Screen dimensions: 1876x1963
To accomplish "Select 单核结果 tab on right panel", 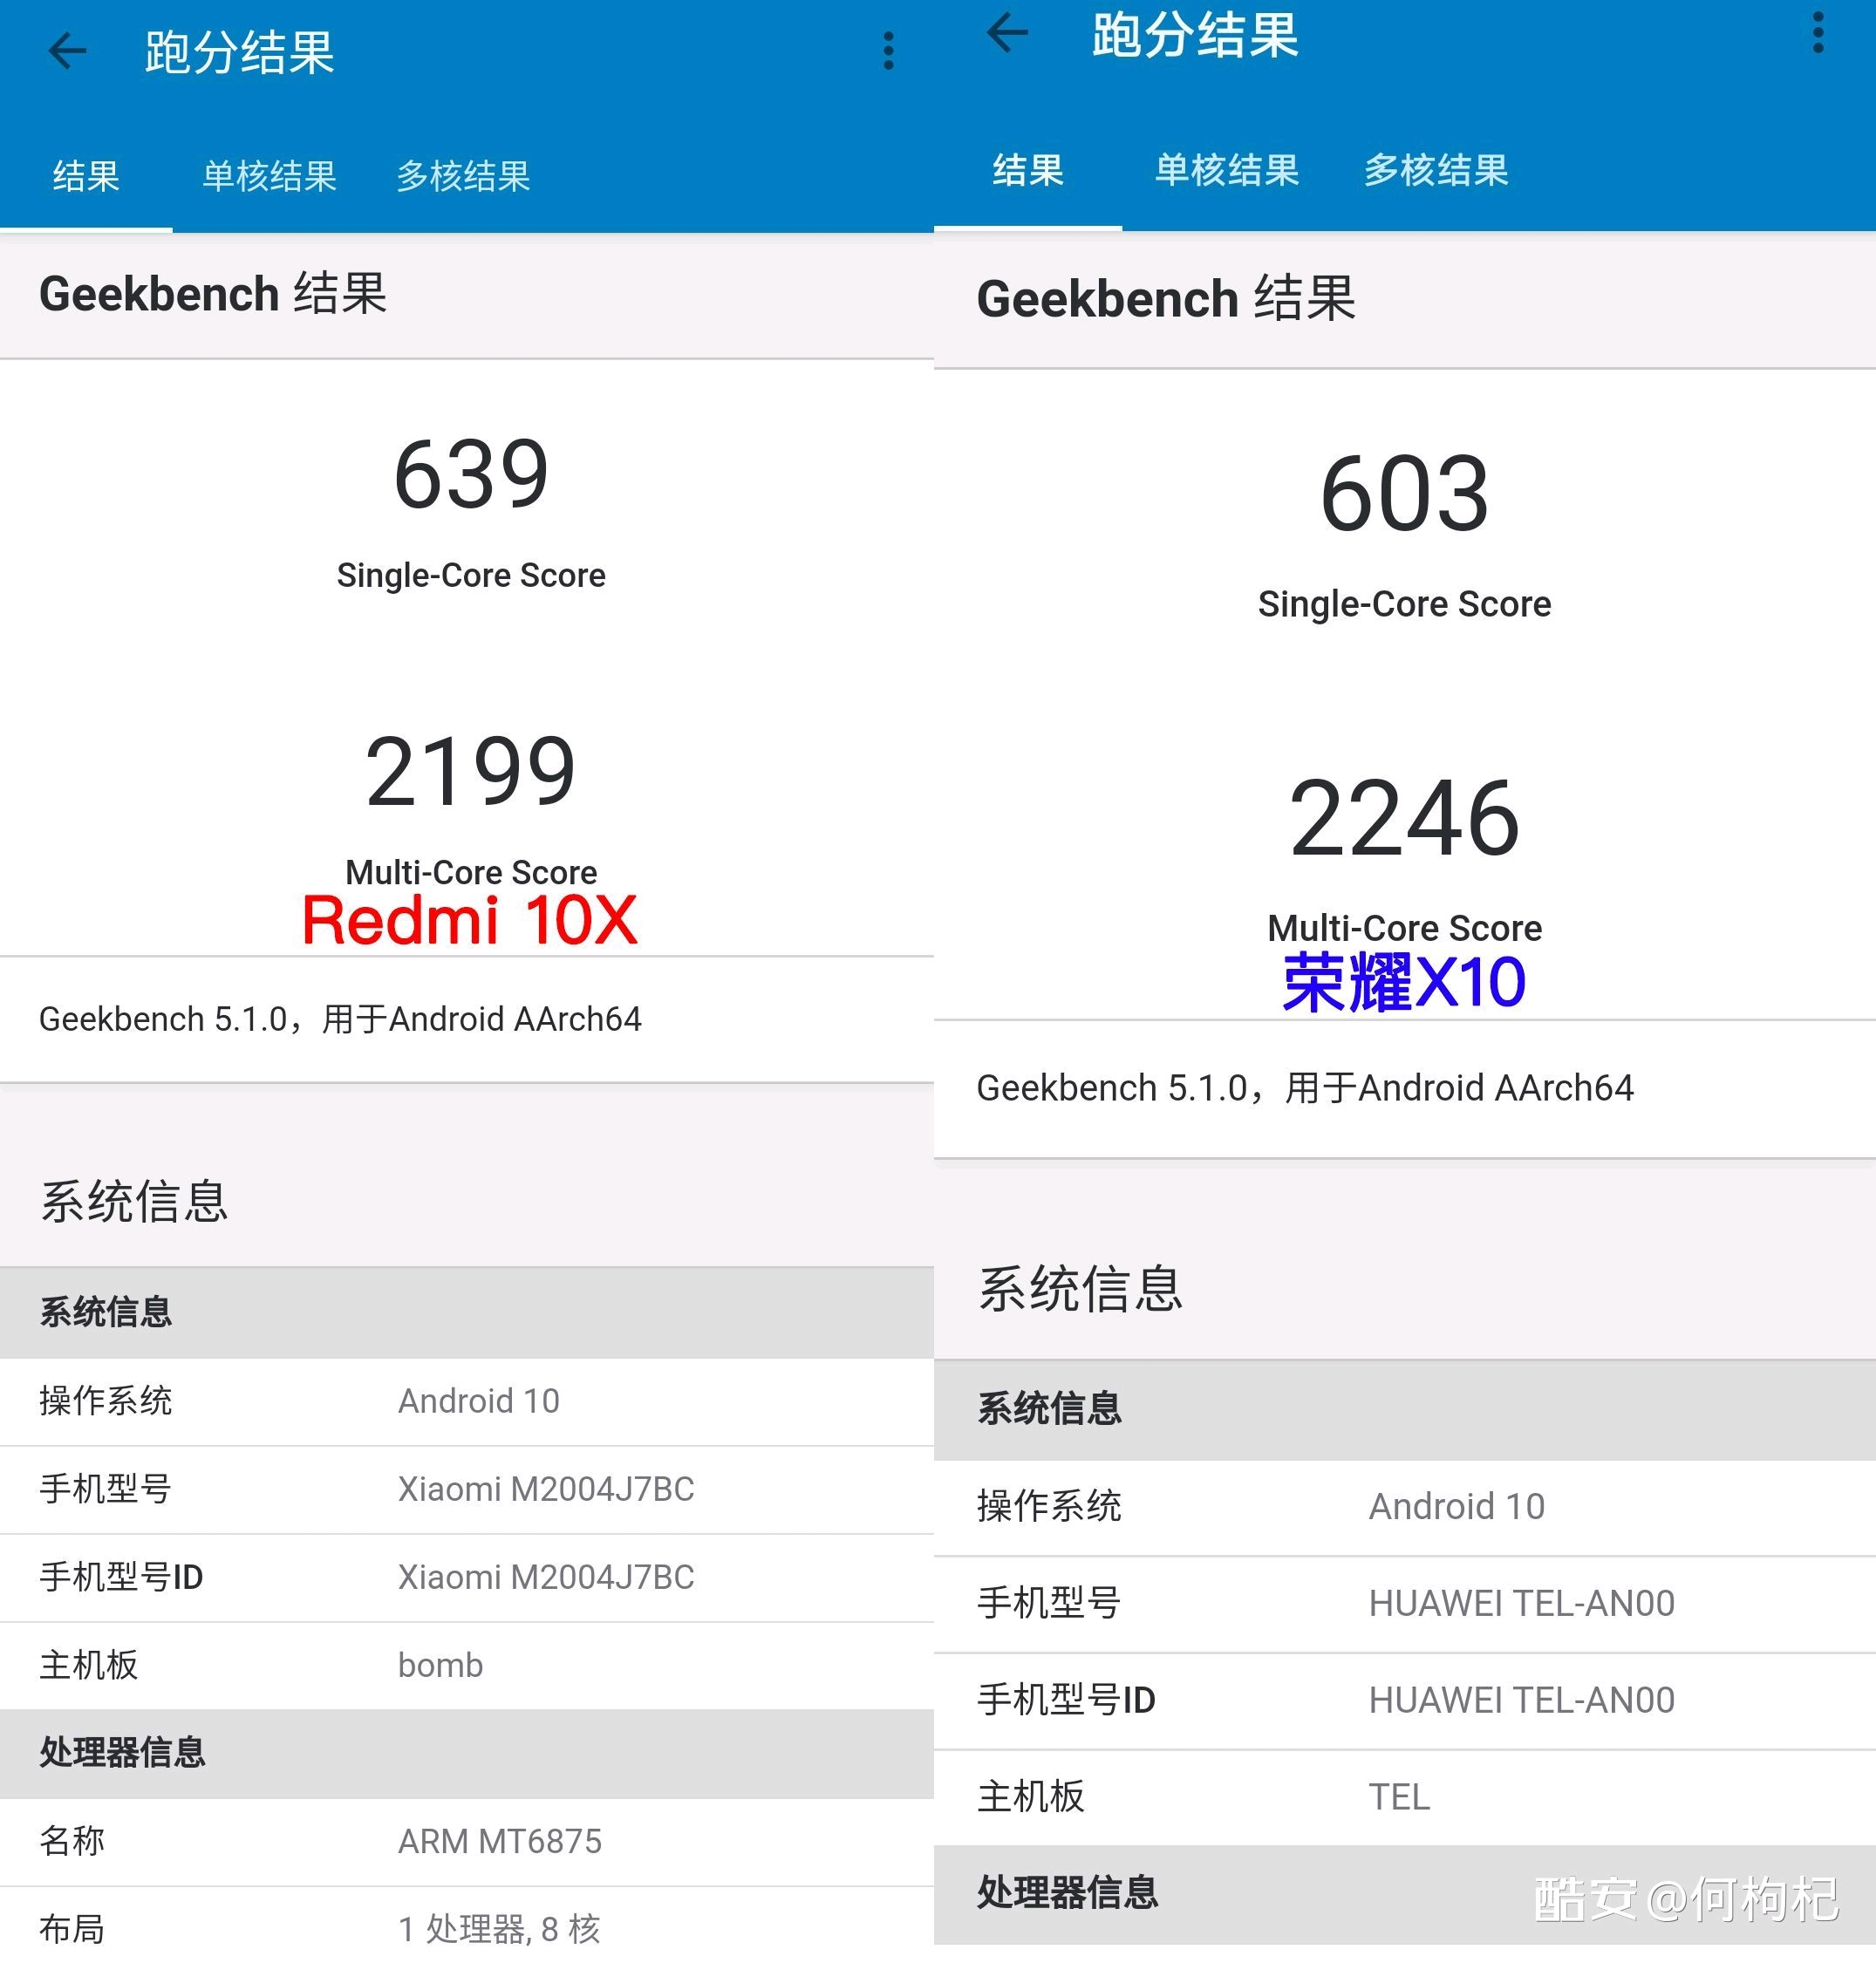I will pyautogui.click(x=1227, y=172).
